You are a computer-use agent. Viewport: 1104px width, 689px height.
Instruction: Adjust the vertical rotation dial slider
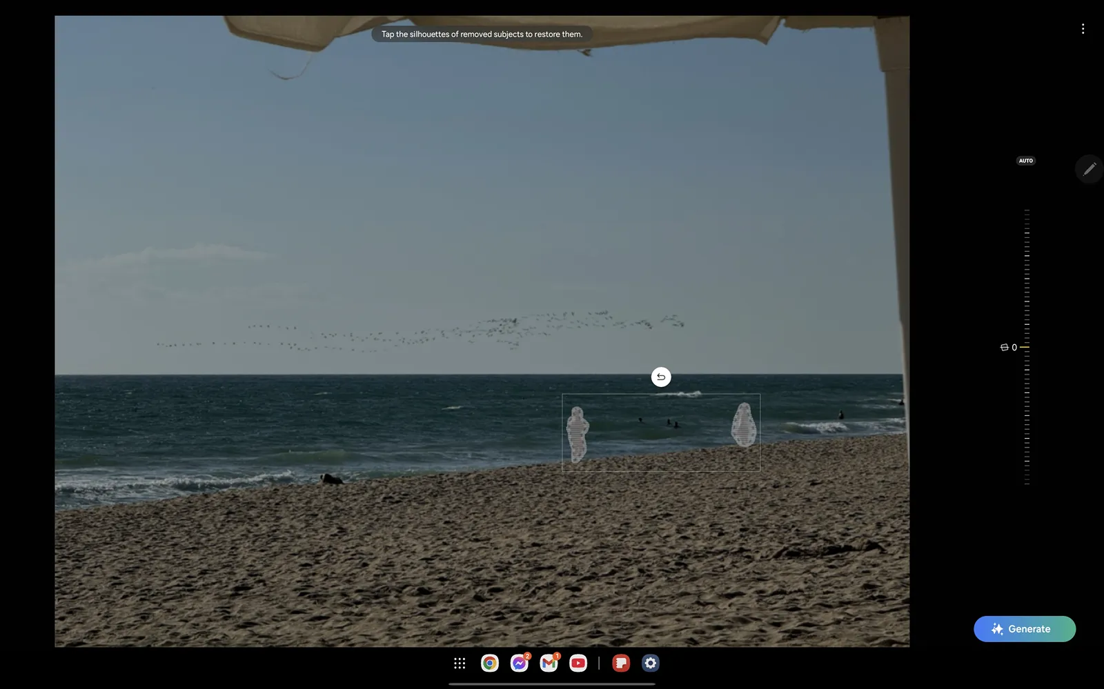(1027, 347)
